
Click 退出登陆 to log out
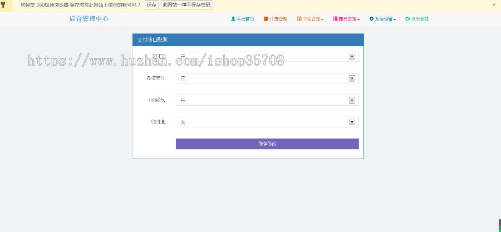click(x=417, y=19)
